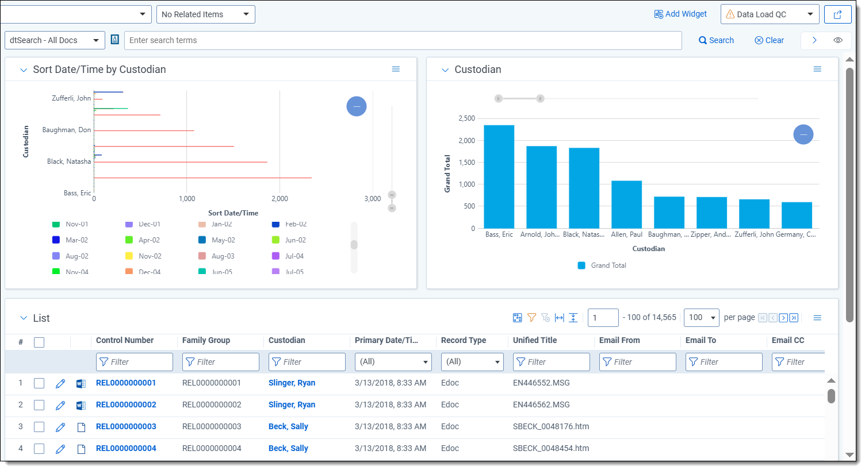Click the right handle of Custodian range slider
Viewport: 865px width, 470px height.
coord(540,99)
